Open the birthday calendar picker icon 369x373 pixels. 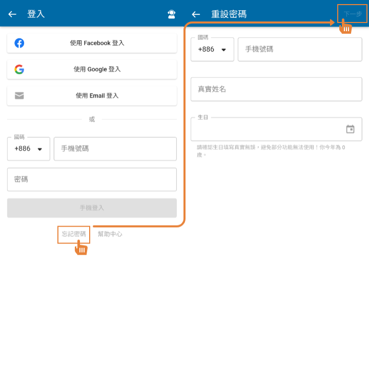(x=350, y=129)
